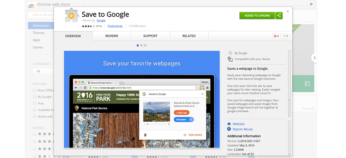Click the share icon next to Added to Chrome
Image resolution: width=346 pixels, height=158 pixels.
(x=279, y=16)
